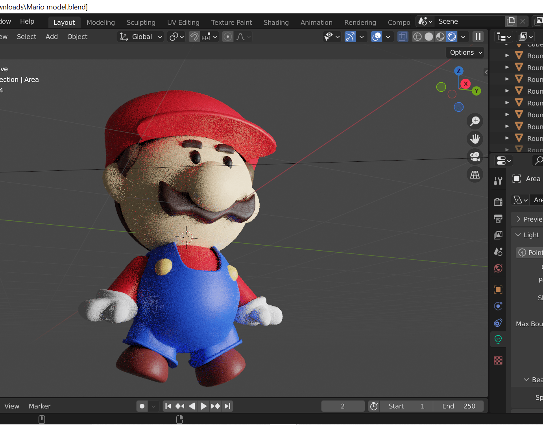This screenshot has width=543, height=425.
Task: Switch to the Sculpting workspace tab
Action: (141, 22)
